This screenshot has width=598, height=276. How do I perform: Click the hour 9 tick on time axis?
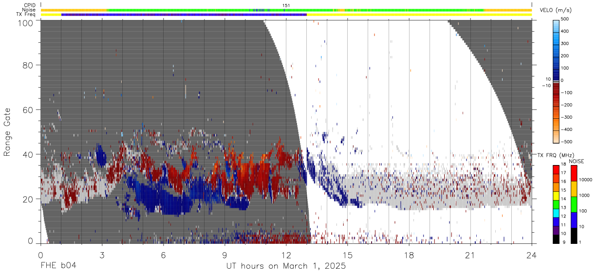tap(224, 255)
